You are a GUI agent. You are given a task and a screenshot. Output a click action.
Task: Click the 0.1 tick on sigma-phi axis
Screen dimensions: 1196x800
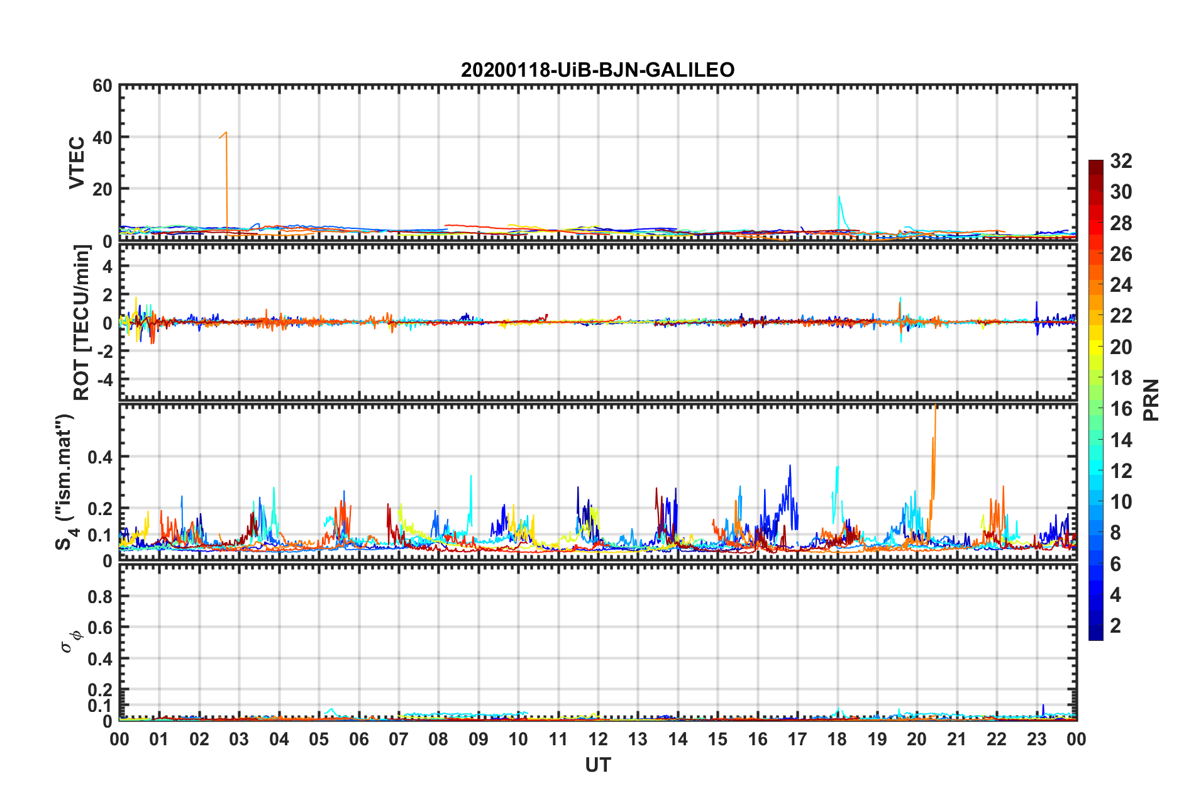pyautogui.click(x=99, y=706)
